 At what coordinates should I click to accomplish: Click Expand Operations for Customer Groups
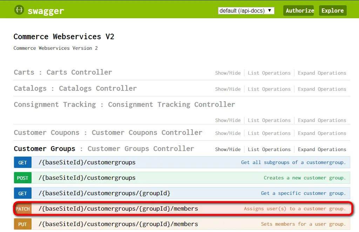click(x=322, y=149)
